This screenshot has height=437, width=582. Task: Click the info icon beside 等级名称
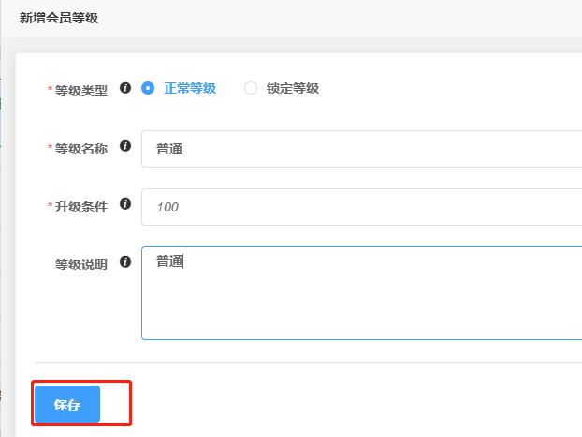click(125, 146)
